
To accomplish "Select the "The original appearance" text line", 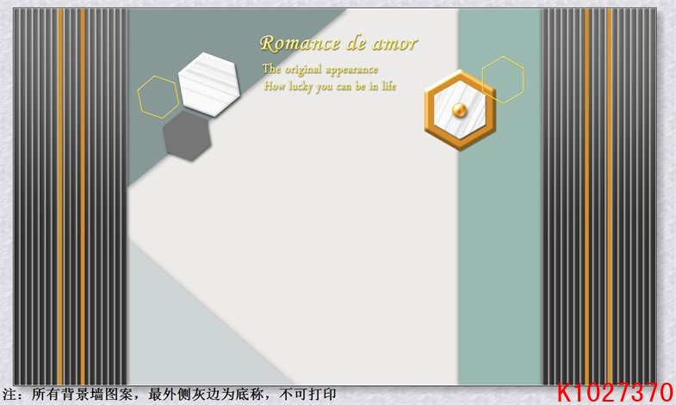I will pyautogui.click(x=320, y=70).
